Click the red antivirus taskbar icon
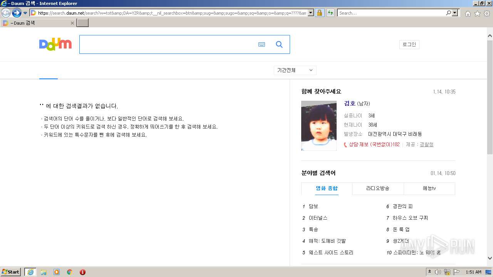 click(x=82, y=272)
